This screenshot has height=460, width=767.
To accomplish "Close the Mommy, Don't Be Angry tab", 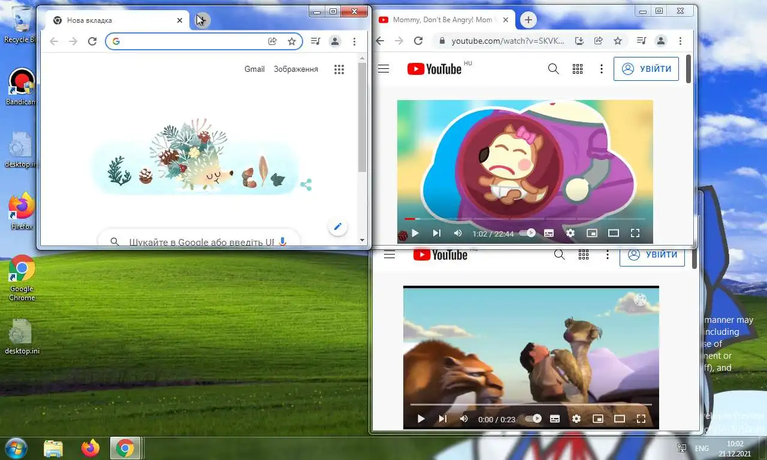I will tap(506, 20).
